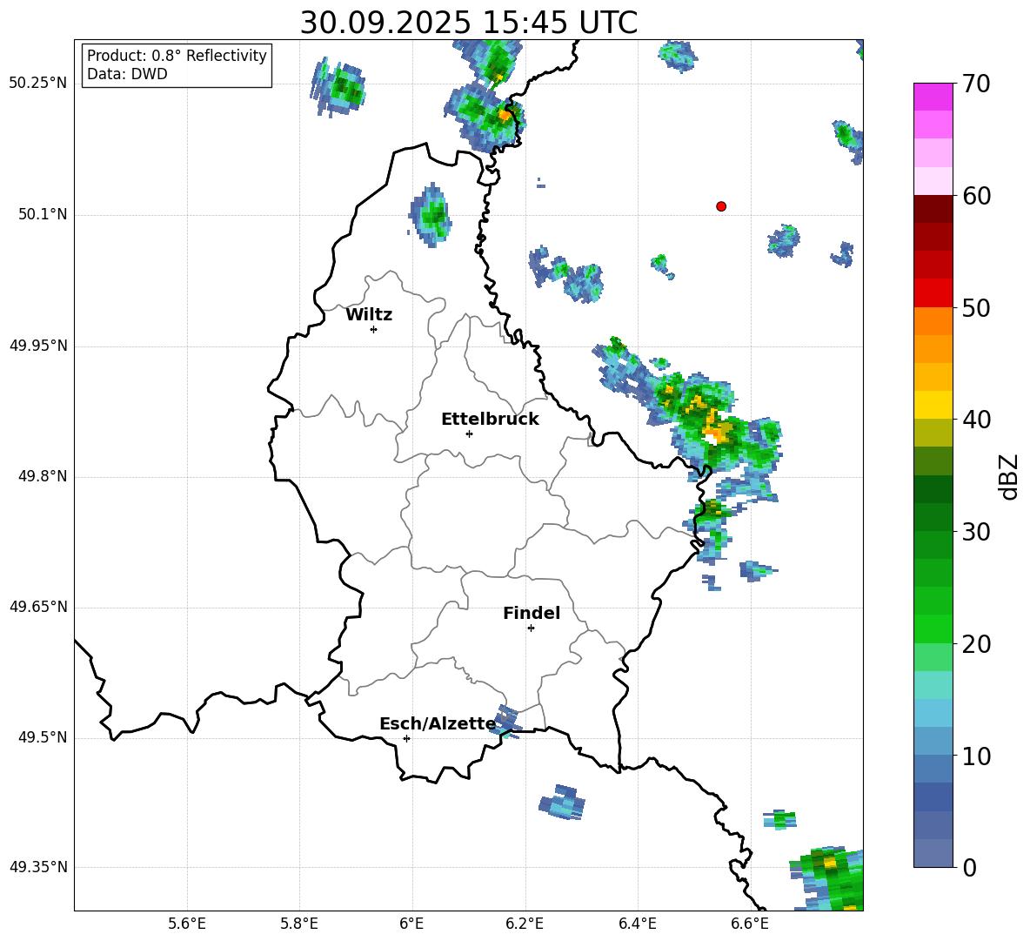
Task: Click the Wiltz station cross marker
Action: pyautogui.click(x=374, y=329)
